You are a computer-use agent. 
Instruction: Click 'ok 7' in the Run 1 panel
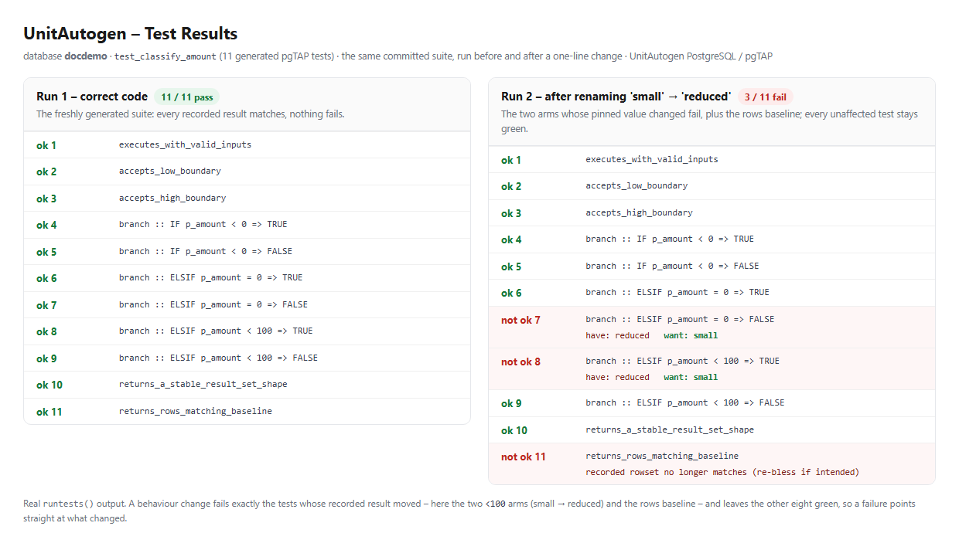(x=46, y=305)
